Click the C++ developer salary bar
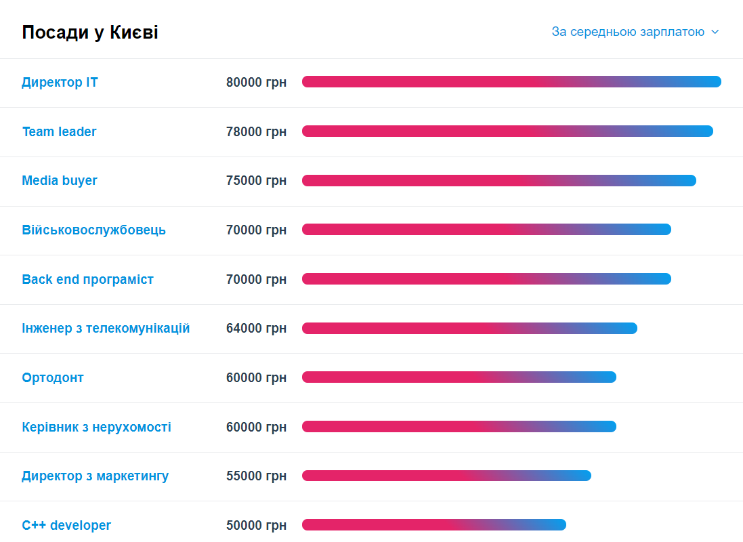Viewport: 743px width, 542px height. click(434, 524)
